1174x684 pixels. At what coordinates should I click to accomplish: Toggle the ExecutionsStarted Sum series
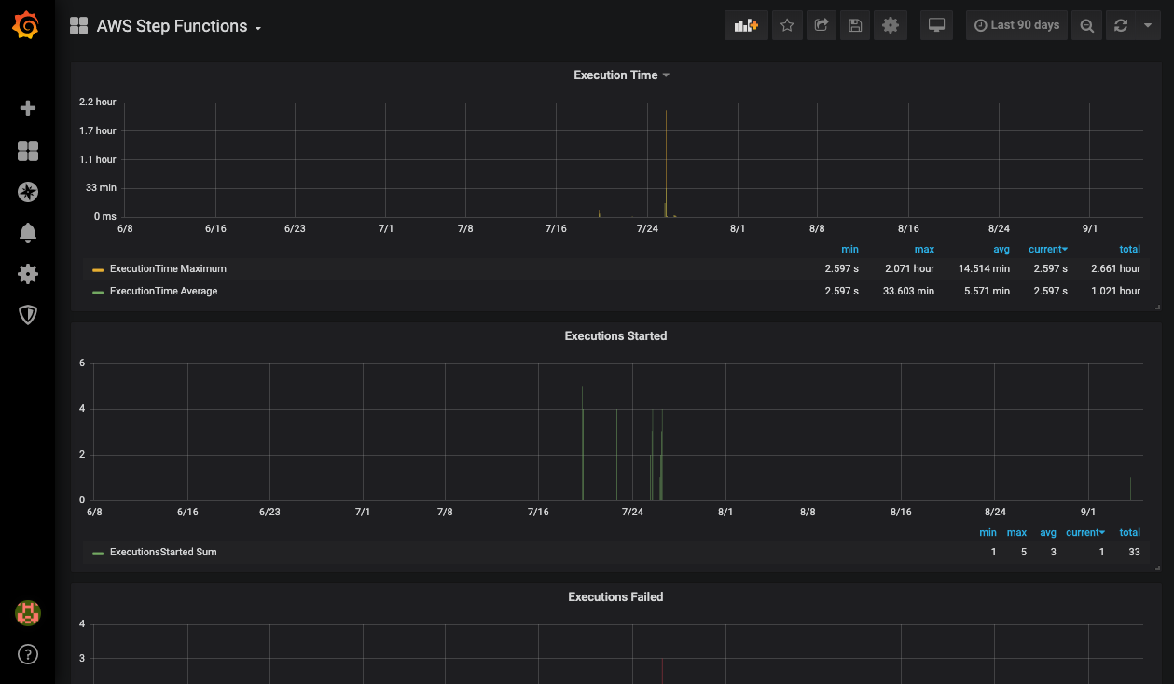point(163,553)
